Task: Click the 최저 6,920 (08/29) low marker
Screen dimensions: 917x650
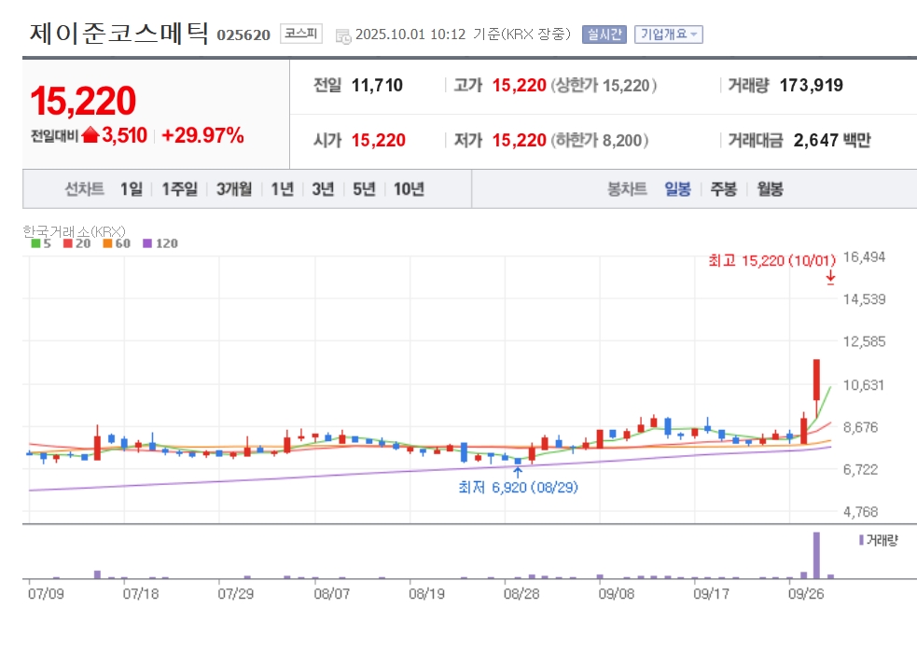Action: point(518,488)
